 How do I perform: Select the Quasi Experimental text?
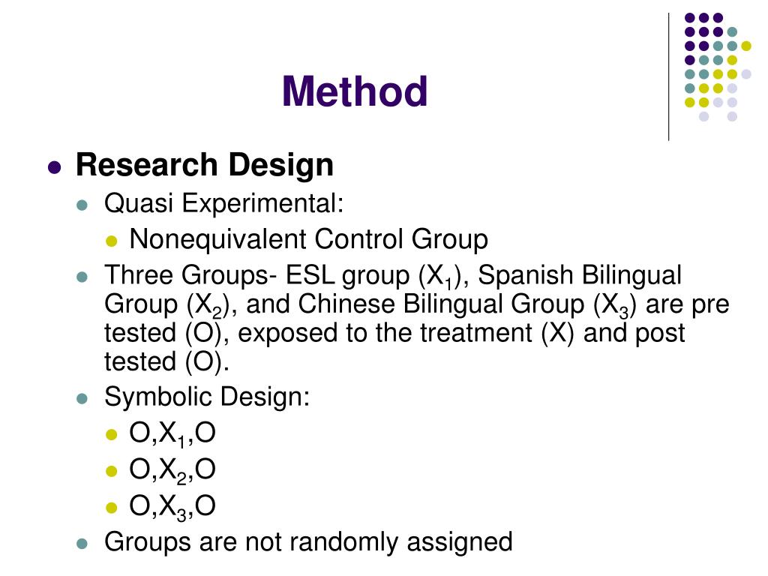point(223,202)
